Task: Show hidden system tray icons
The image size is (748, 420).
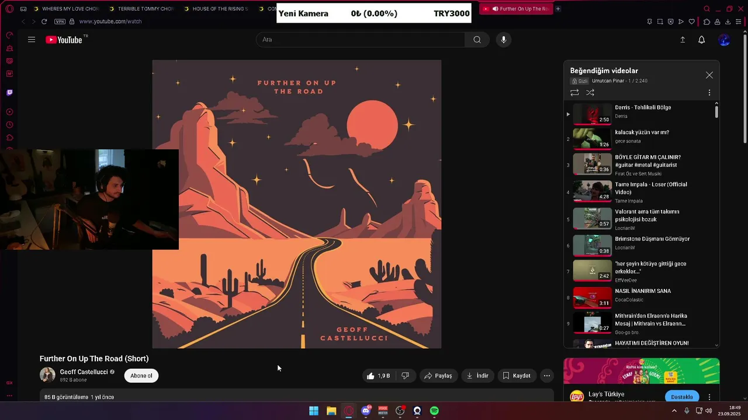Action: click(x=674, y=411)
